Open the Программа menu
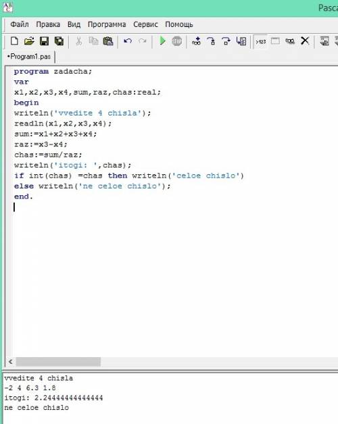This screenshot has width=338, height=424. (x=107, y=24)
